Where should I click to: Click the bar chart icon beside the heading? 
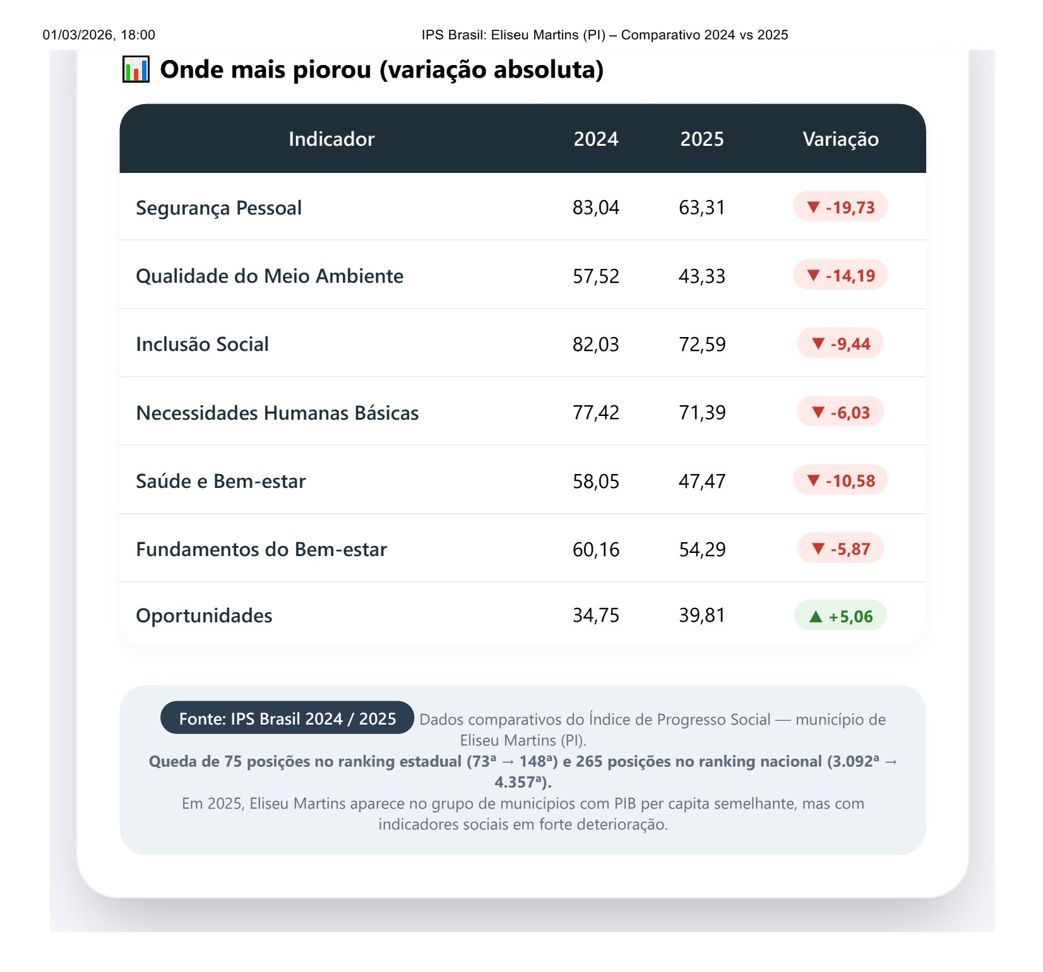click(x=136, y=69)
